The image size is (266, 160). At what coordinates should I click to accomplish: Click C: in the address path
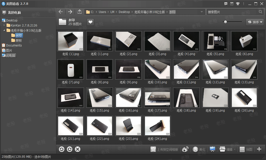click(x=92, y=12)
